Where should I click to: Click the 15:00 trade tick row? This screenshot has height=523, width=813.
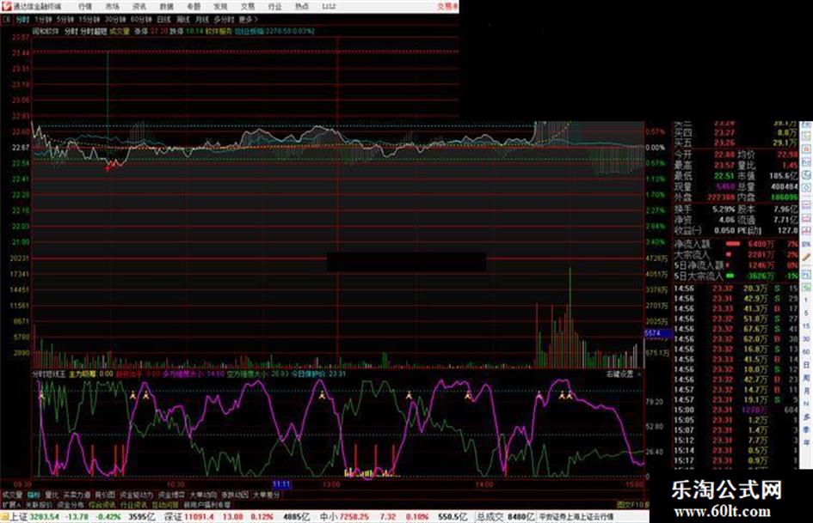coord(736,410)
